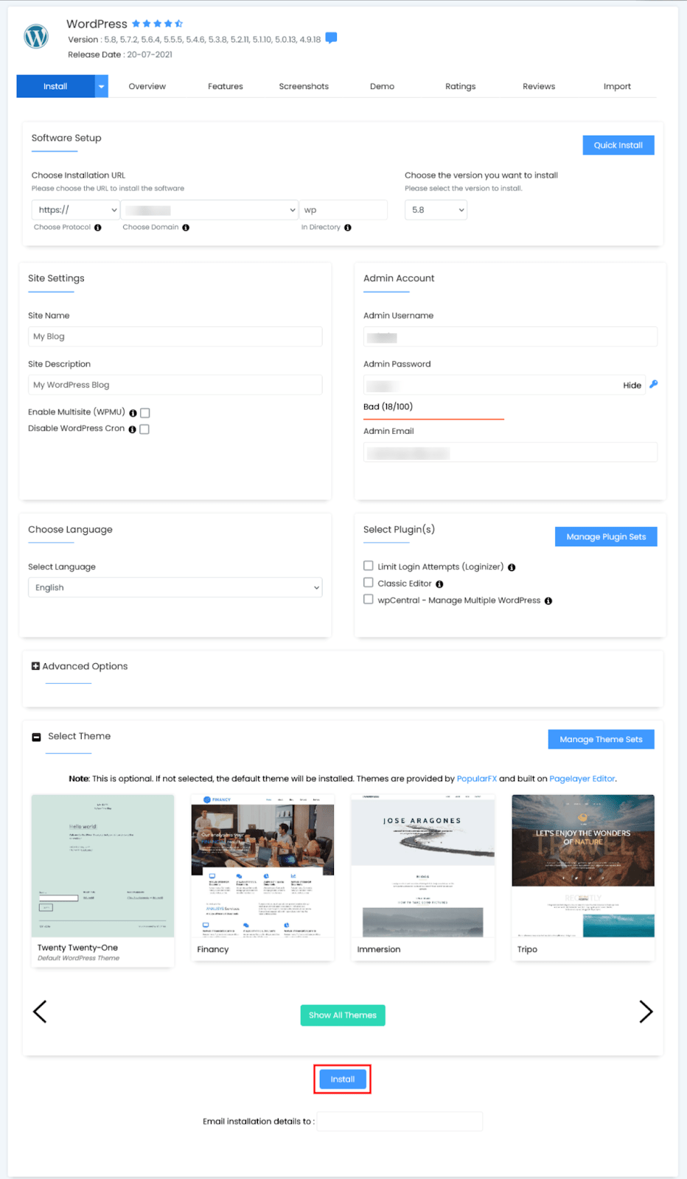Click the WordPress logo icon
687x1179 pixels.
coord(36,36)
